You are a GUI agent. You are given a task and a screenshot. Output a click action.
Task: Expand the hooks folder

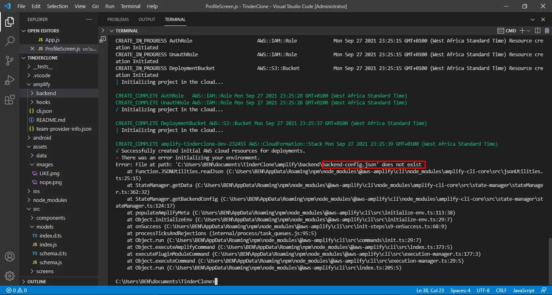coord(59,102)
